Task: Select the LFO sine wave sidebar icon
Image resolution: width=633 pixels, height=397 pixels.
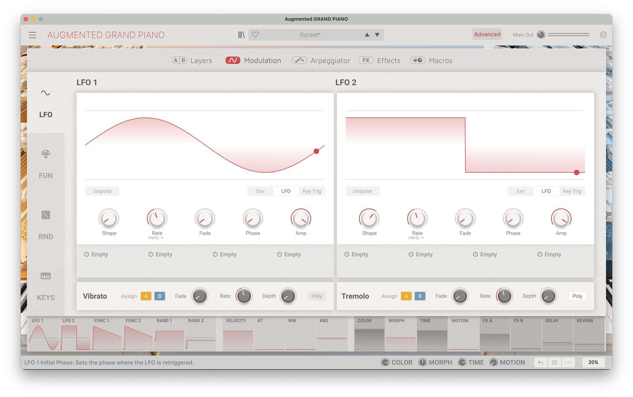Action: [x=45, y=93]
